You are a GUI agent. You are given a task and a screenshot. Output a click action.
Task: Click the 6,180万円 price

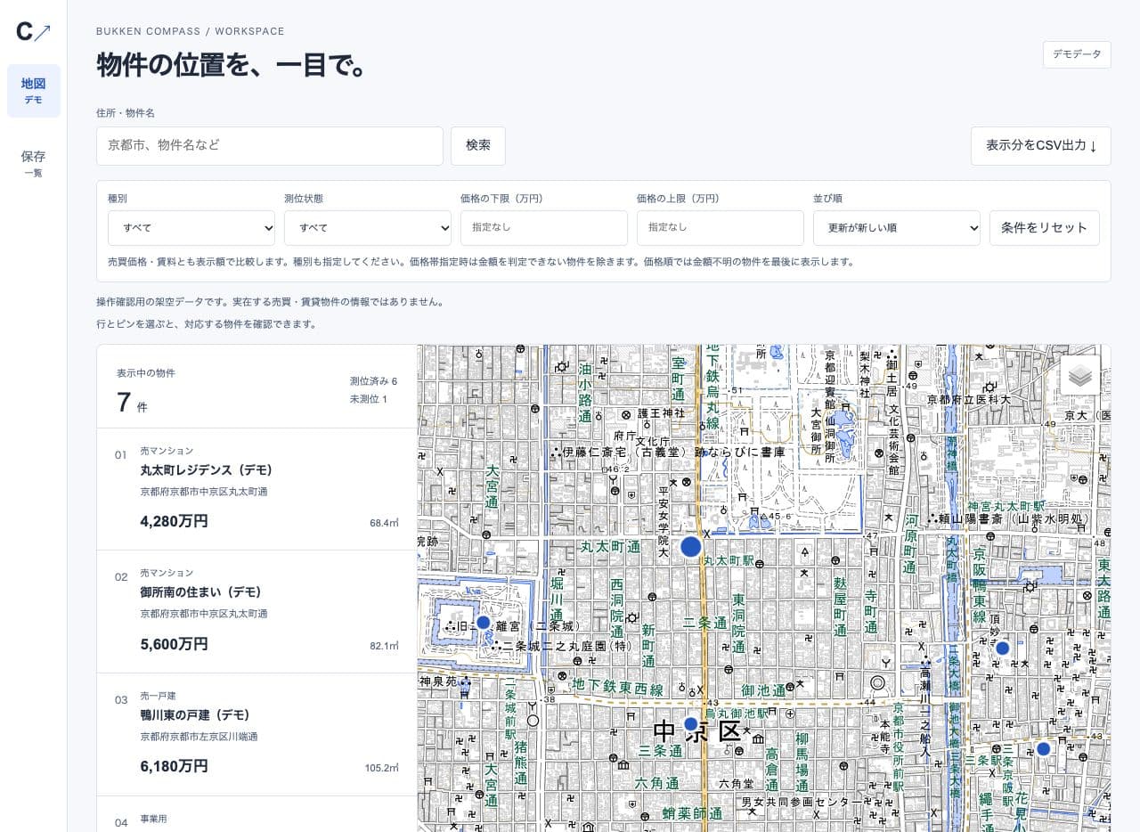coord(174,766)
